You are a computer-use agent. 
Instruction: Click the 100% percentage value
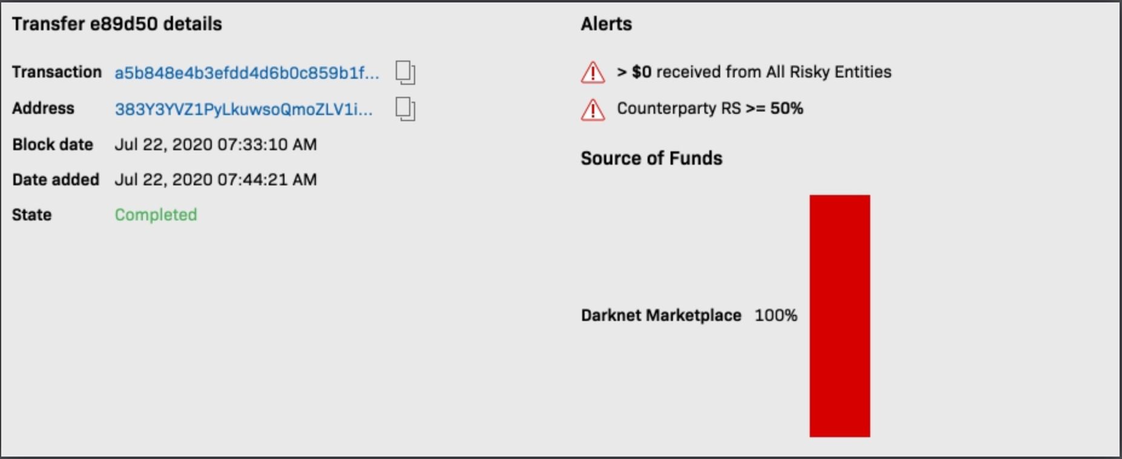(x=776, y=315)
